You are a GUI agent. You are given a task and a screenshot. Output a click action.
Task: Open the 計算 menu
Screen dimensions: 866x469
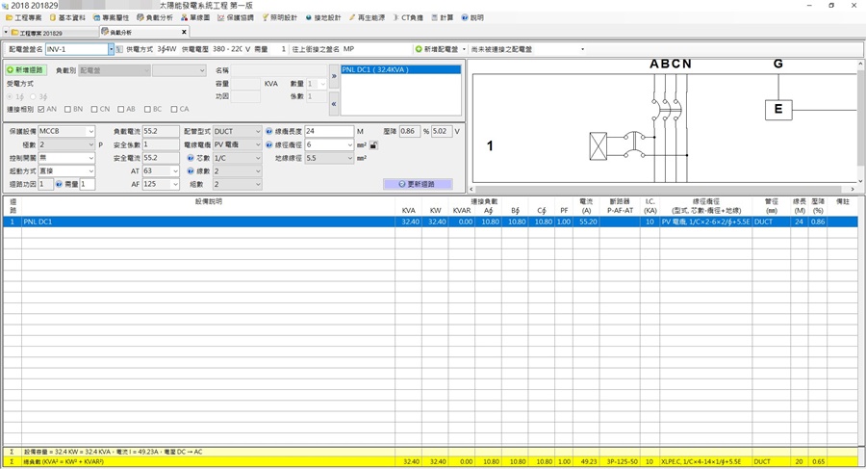(443, 17)
